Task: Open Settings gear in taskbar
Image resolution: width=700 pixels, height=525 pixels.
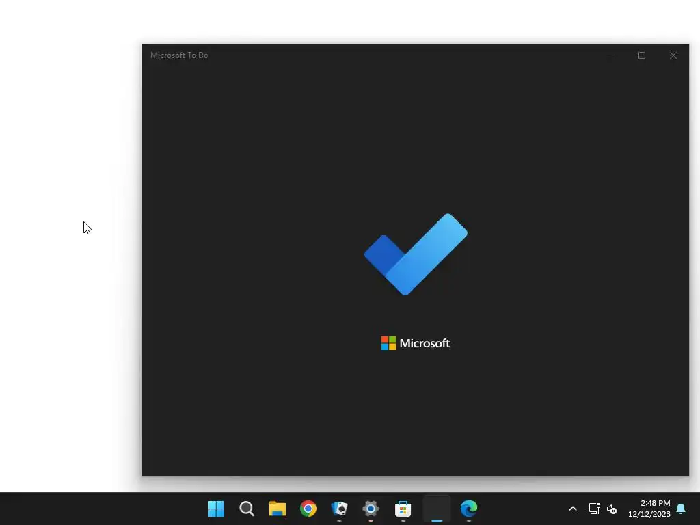Action: click(x=371, y=509)
